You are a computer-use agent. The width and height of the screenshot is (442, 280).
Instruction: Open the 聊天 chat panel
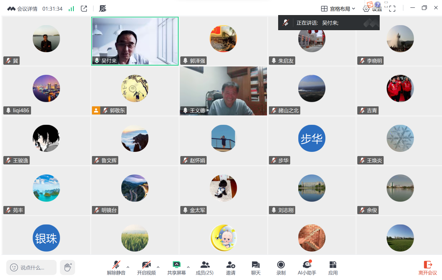256,268
